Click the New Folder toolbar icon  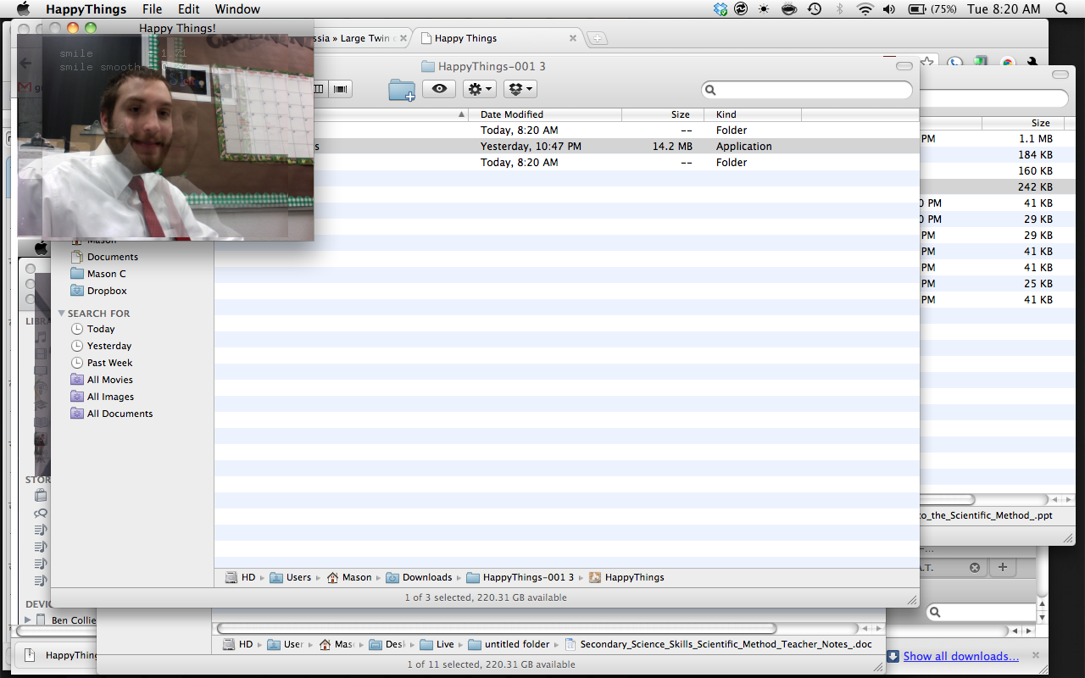402,89
